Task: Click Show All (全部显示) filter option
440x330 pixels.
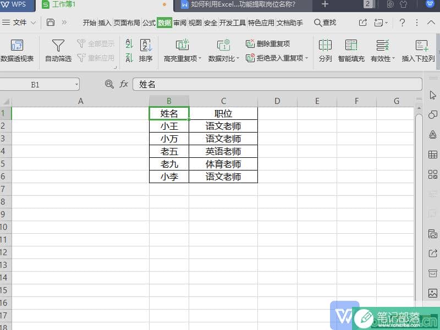Action: (x=95, y=43)
